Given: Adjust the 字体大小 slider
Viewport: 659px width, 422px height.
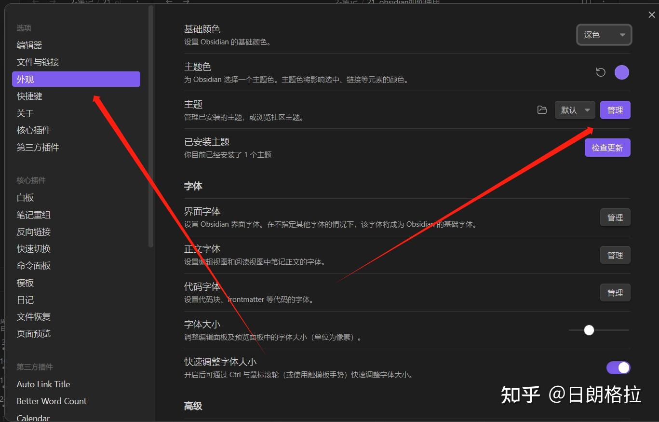Looking at the screenshot, I should [x=589, y=330].
